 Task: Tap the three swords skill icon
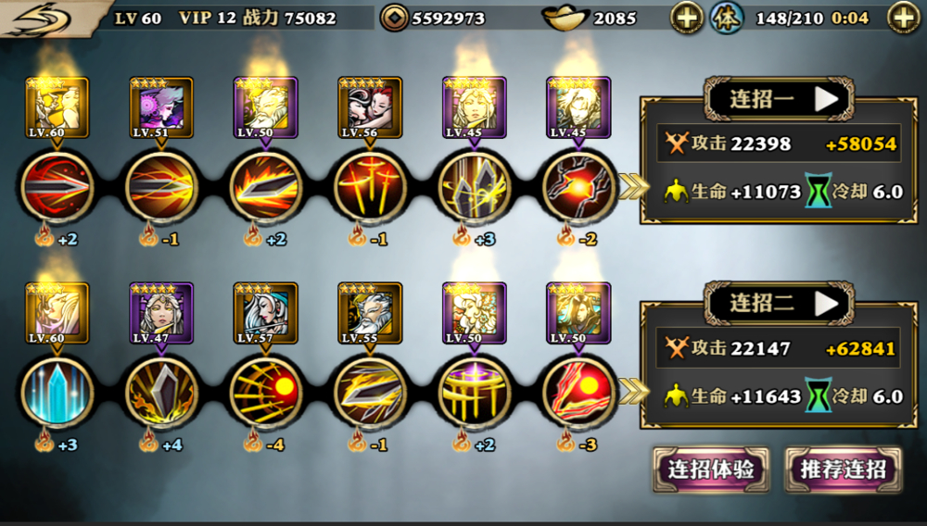point(370,187)
